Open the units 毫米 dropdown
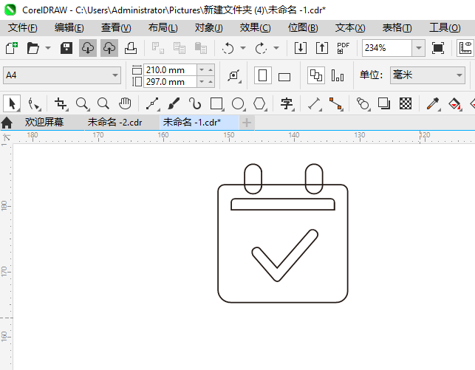This screenshot has width=475, height=370. click(x=459, y=75)
